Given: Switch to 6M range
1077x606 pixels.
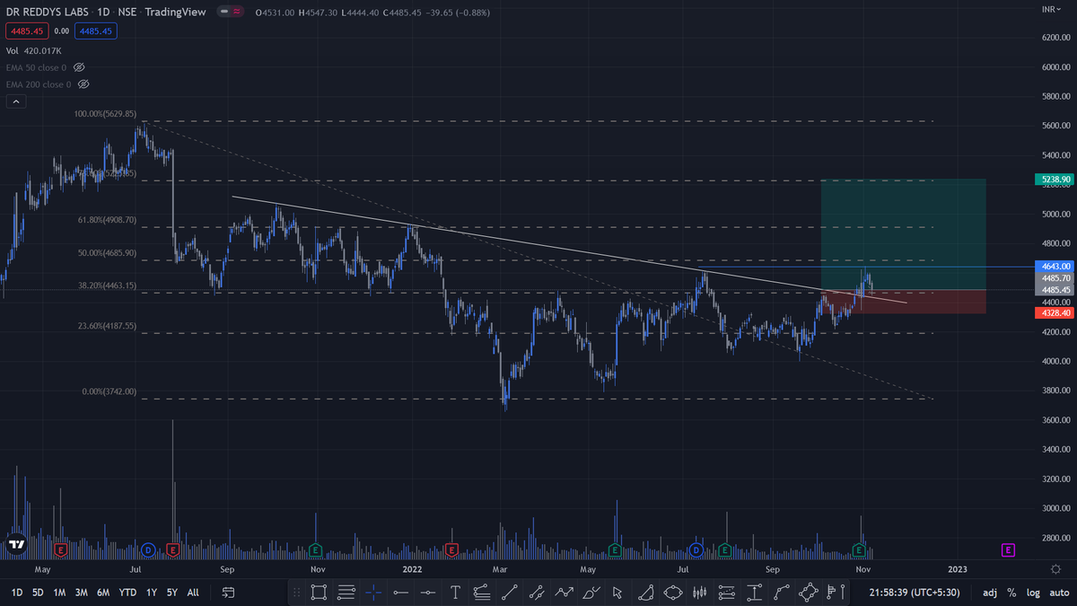Looking at the screenshot, I should [103, 593].
